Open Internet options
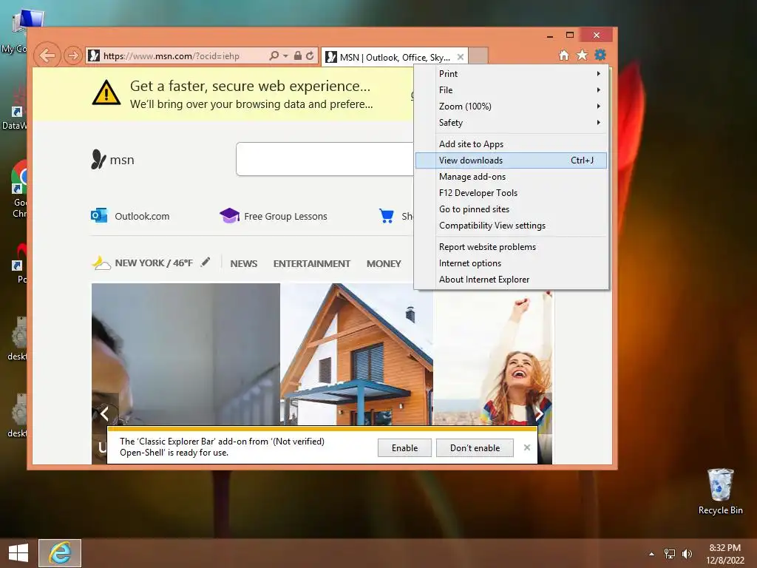 [511, 263]
